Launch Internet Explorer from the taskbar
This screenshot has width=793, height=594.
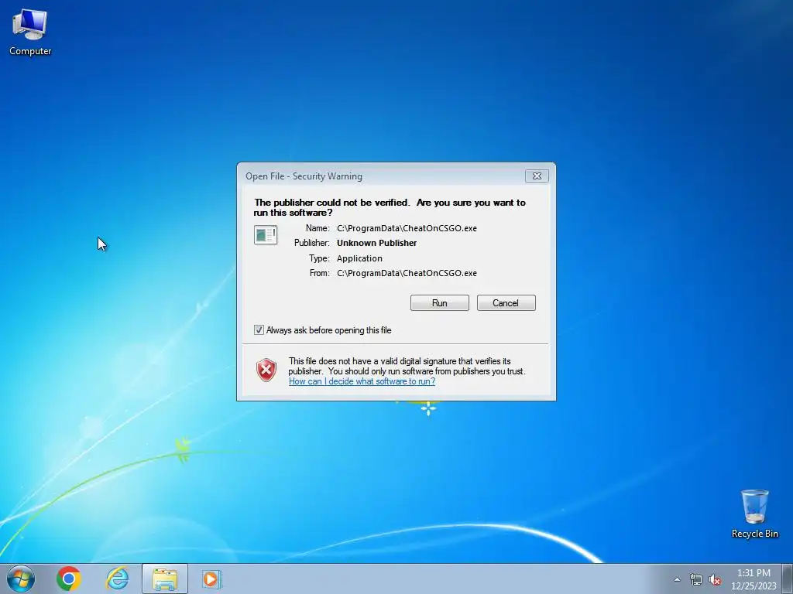(x=118, y=579)
